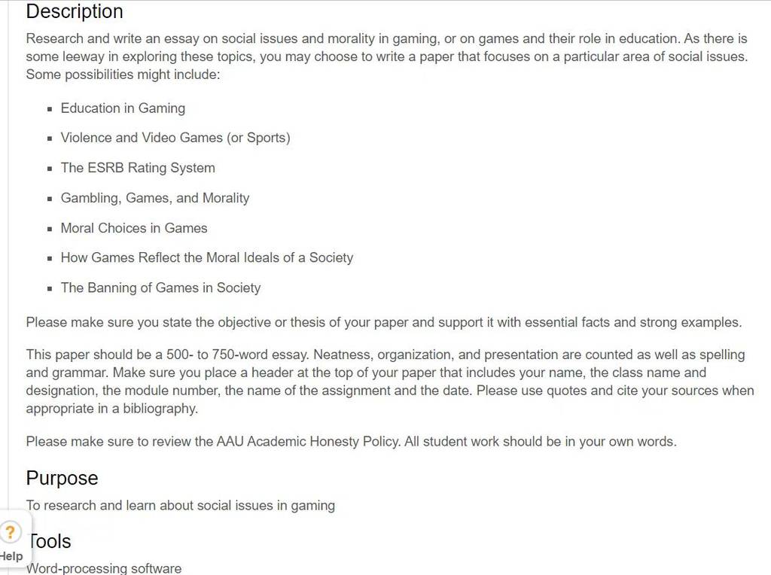Click the bullet marker beside Education in Gaming
This screenshot has width=771, height=575.
(x=50, y=109)
